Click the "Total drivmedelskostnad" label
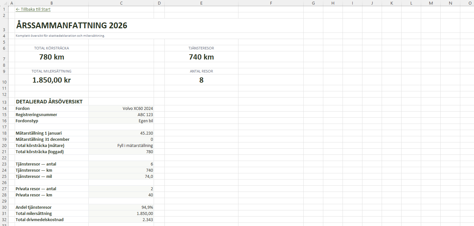The width and height of the screenshot is (474, 226). tap(39, 220)
